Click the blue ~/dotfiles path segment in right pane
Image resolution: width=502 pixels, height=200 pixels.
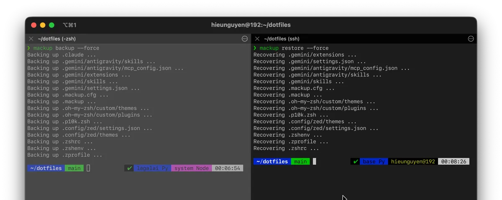pyautogui.click(x=272, y=162)
